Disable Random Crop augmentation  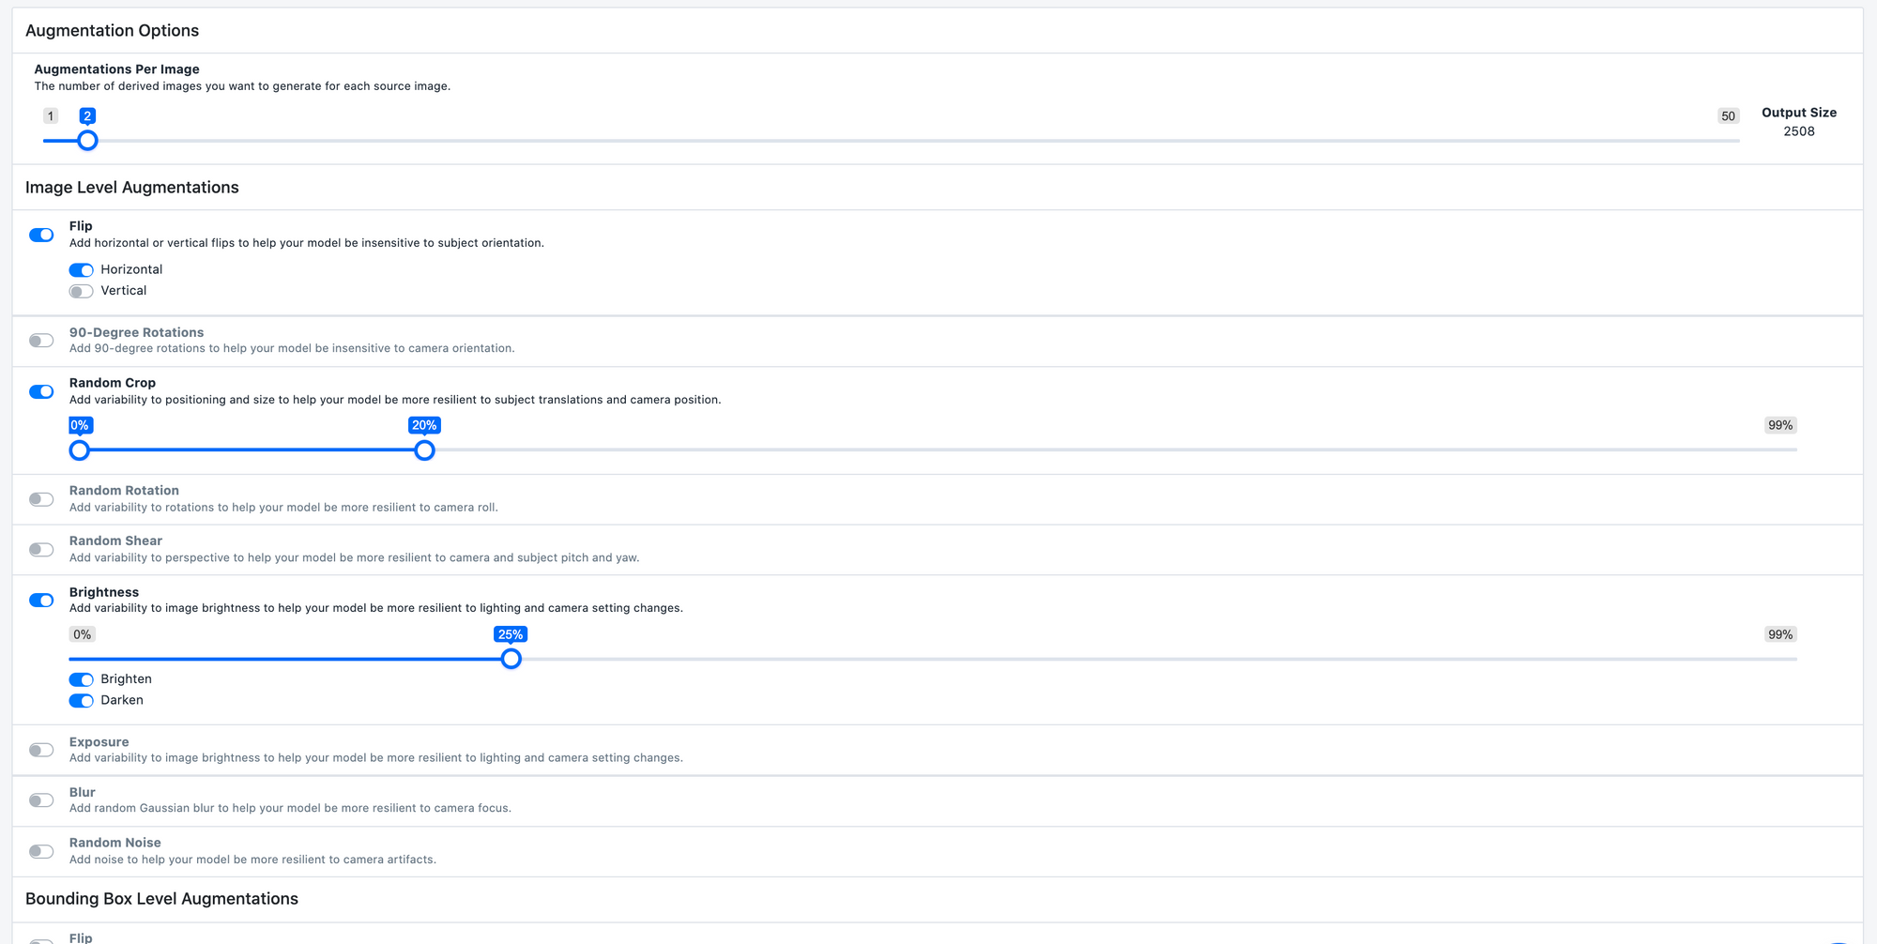coord(41,391)
